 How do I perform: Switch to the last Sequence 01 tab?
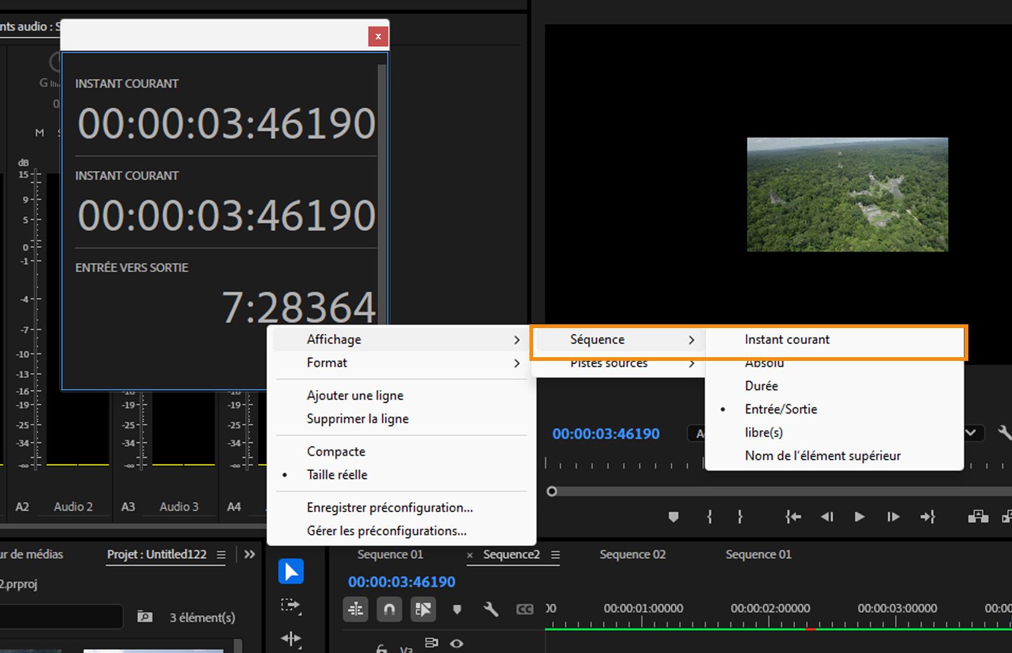point(758,554)
